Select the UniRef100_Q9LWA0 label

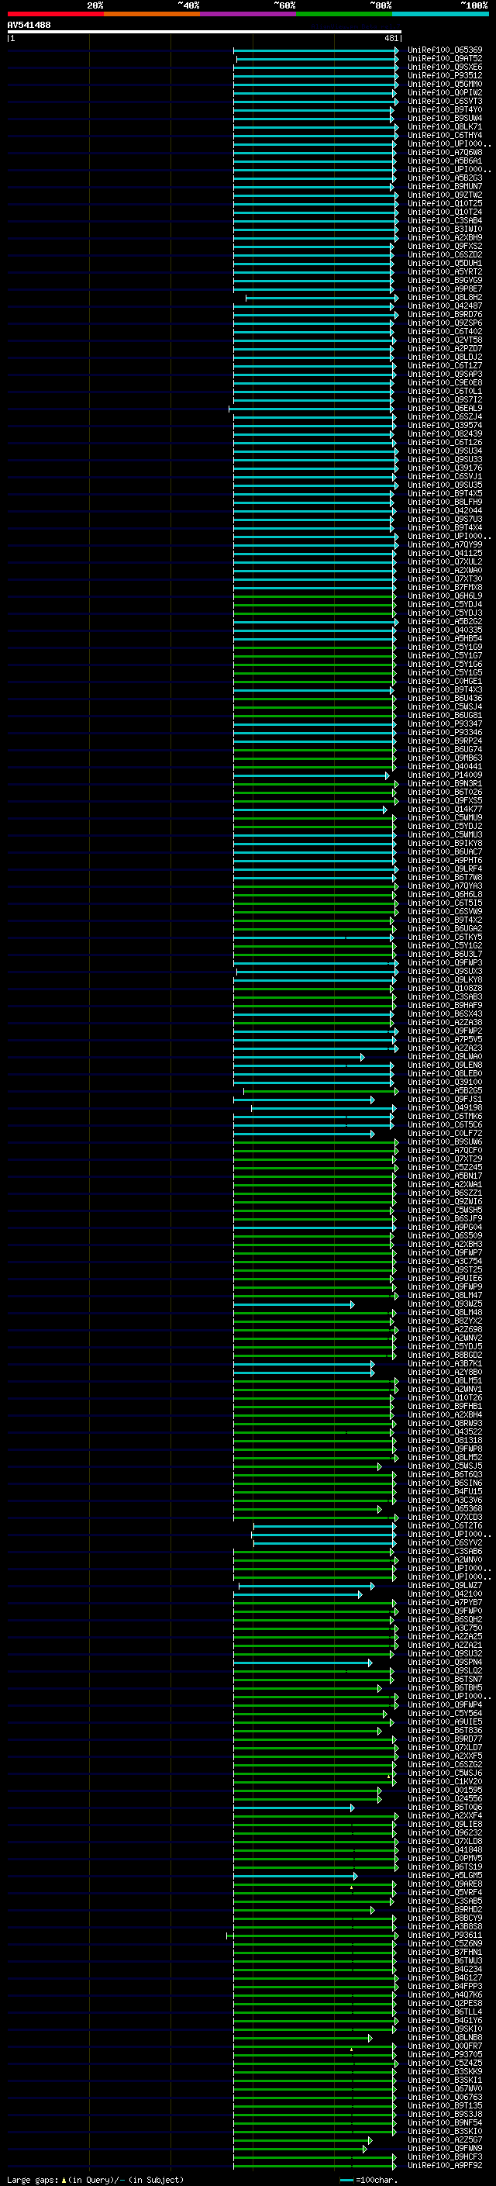(445, 1056)
